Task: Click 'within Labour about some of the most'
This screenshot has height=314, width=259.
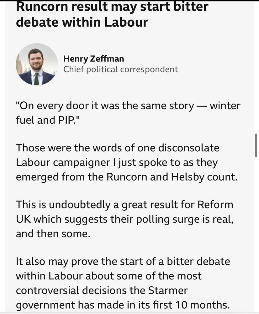Action: [x=108, y=276]
